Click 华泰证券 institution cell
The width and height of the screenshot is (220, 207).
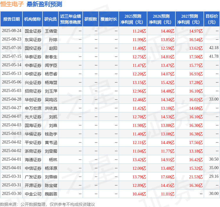tap(33, 57)
